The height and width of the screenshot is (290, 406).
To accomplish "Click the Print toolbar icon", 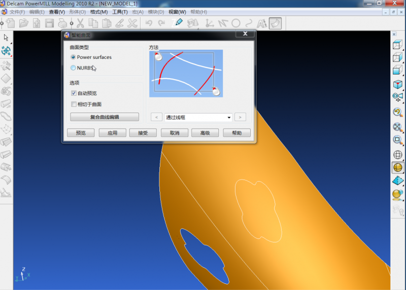I will [x=62, y=23].
